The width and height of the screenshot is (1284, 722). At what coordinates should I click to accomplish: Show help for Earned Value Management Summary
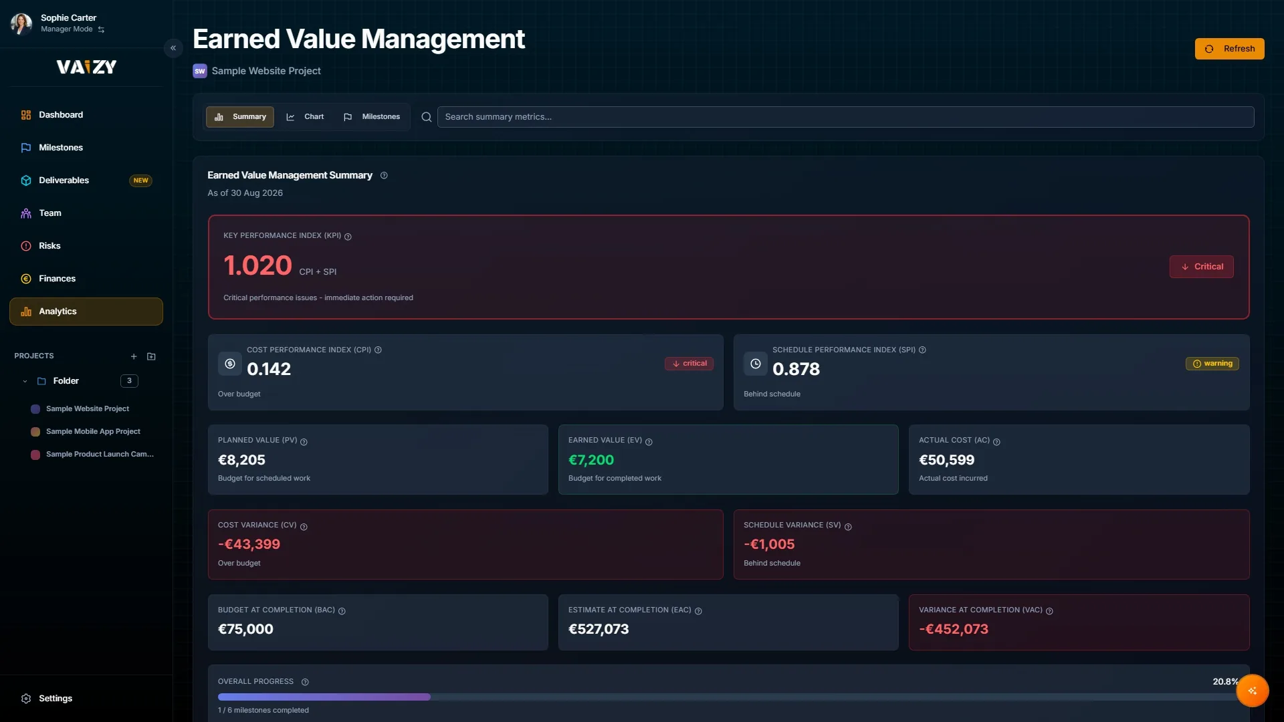pos(384,176)
